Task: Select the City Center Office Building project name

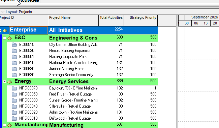Action: 73,45
